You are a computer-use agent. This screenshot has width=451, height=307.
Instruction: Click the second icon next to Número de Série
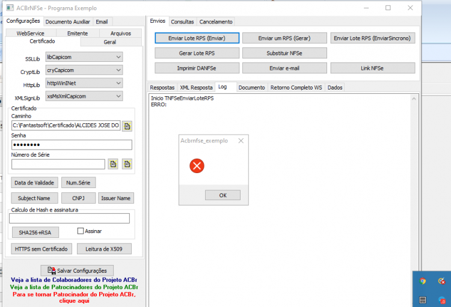pos(127,164)
